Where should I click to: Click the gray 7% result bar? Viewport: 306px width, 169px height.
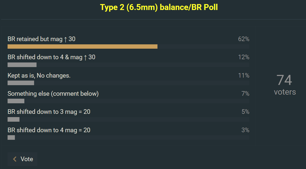[16, 101]
